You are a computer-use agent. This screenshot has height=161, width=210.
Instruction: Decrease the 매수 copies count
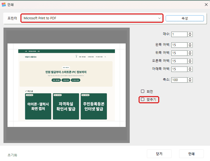click(190, 36)
